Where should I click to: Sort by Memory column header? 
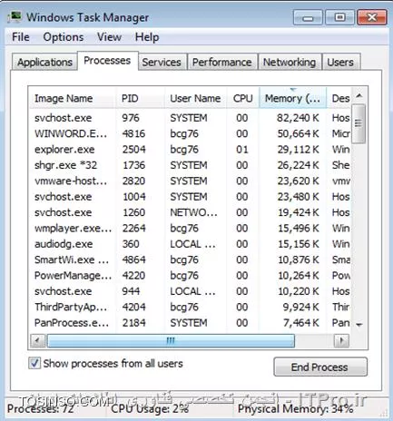point(293,98)
